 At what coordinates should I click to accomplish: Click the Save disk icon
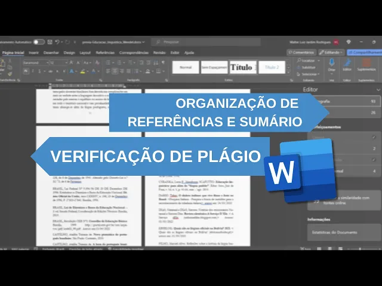click(x=50, y=42)
